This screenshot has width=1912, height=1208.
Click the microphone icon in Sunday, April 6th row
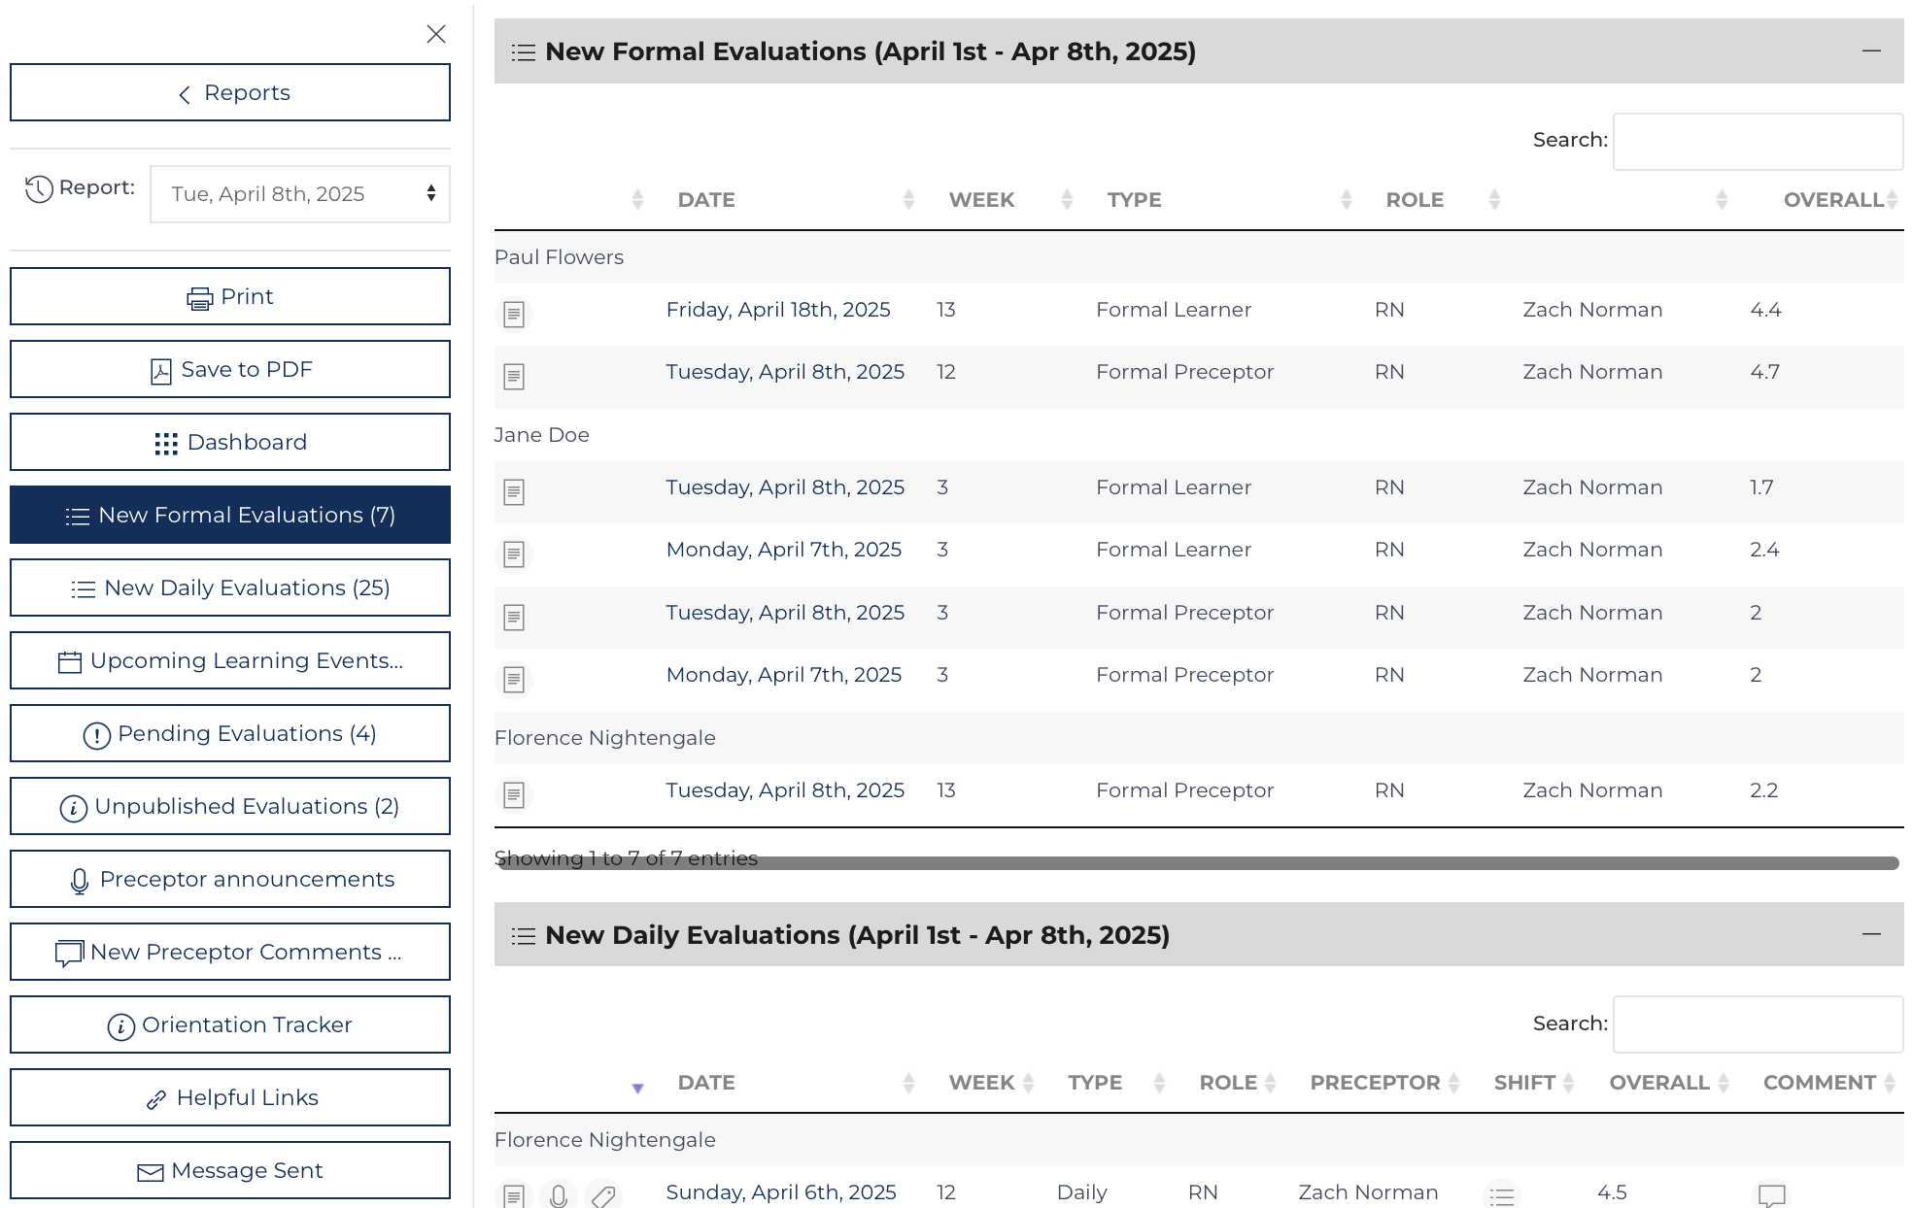tap(559, 1195)
